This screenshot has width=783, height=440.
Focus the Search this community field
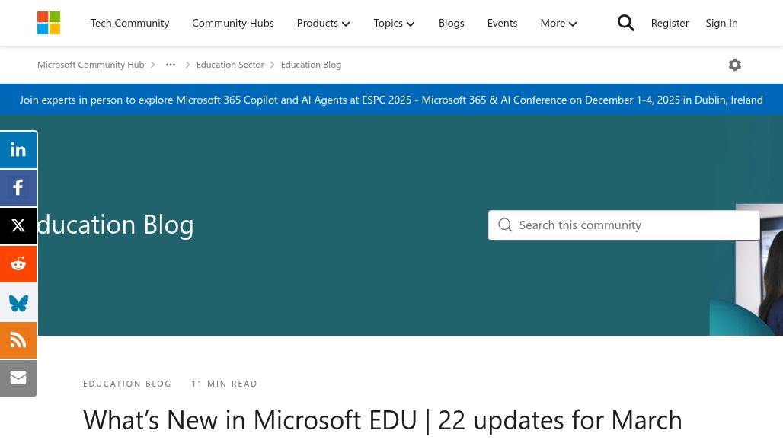[632, 225]
